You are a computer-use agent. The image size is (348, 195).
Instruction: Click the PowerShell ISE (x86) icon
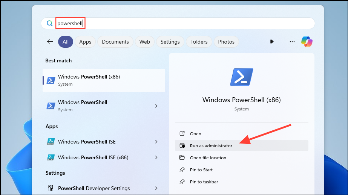pyautogui.click(x=51, y=157)
